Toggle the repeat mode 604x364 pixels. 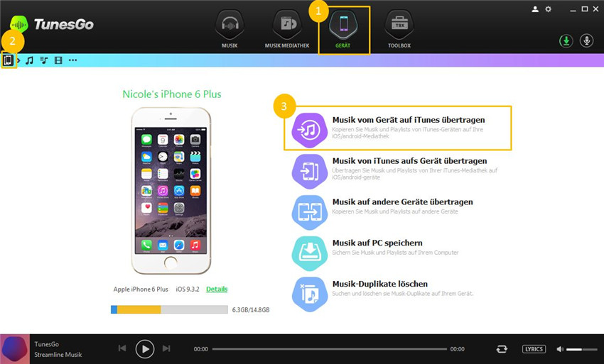(x=502, y=349)
